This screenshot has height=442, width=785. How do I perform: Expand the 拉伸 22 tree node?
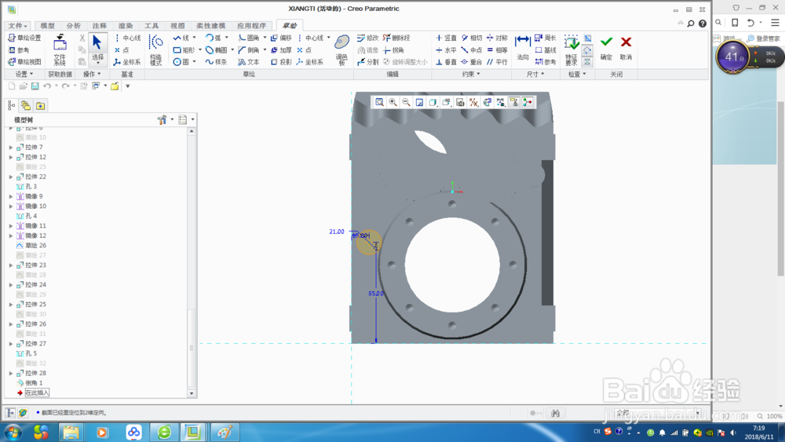[x=11, y=177]
